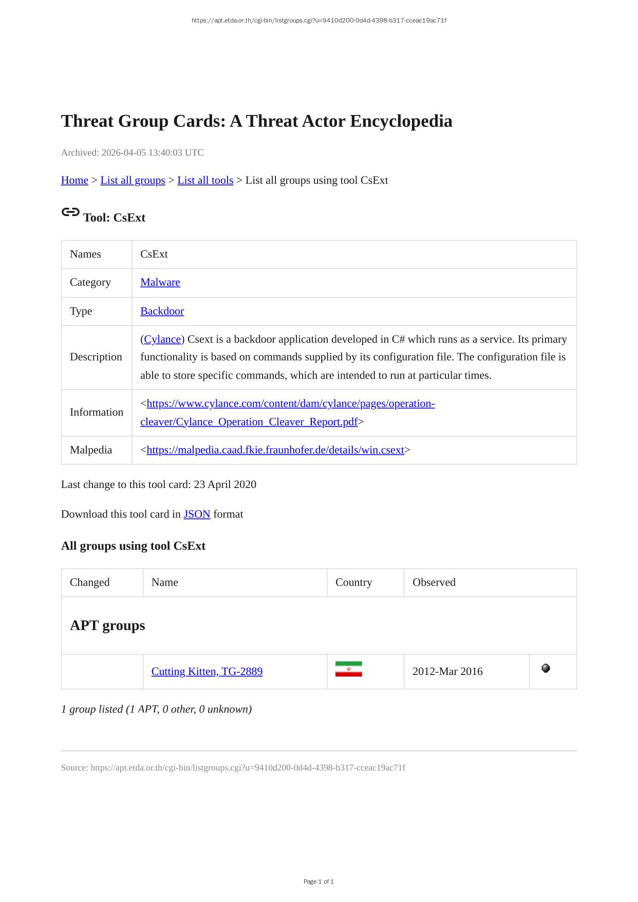Click the Threat Group Cards page title
The width and height of the screenshot is (638, 902).
click(x=256, y=121)
